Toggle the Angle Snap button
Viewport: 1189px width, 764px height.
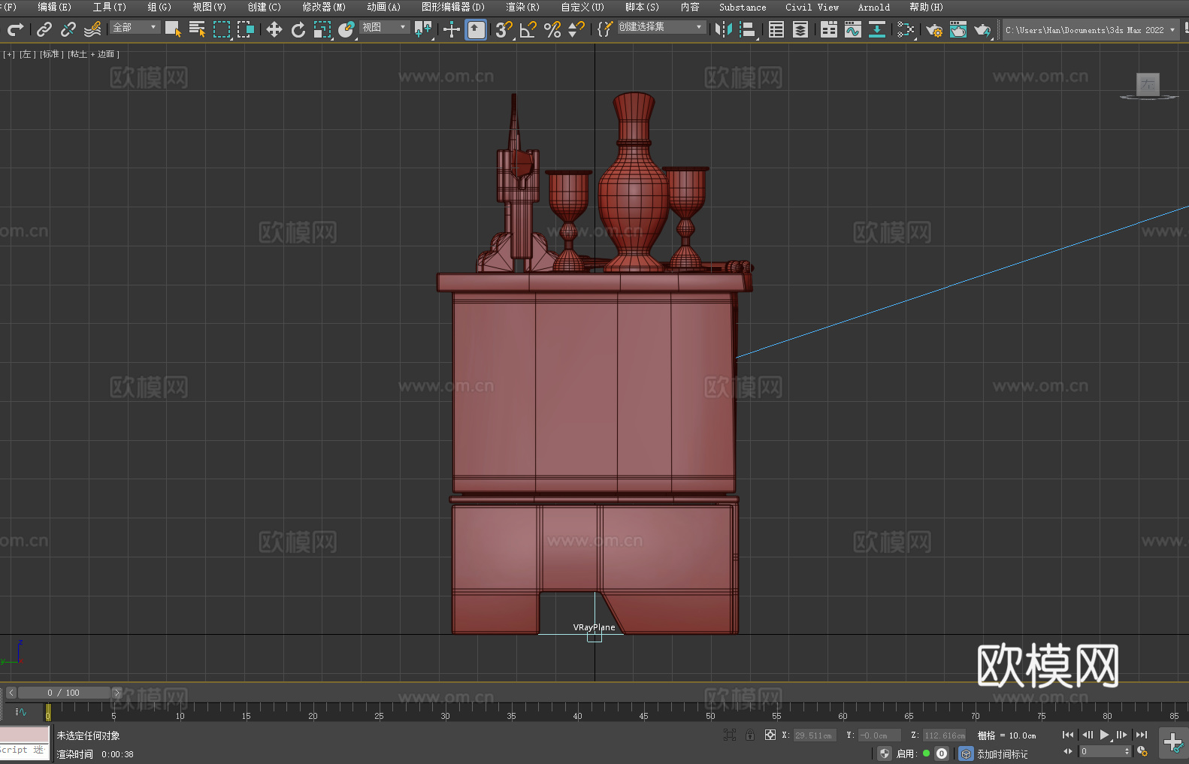[528, 29]
